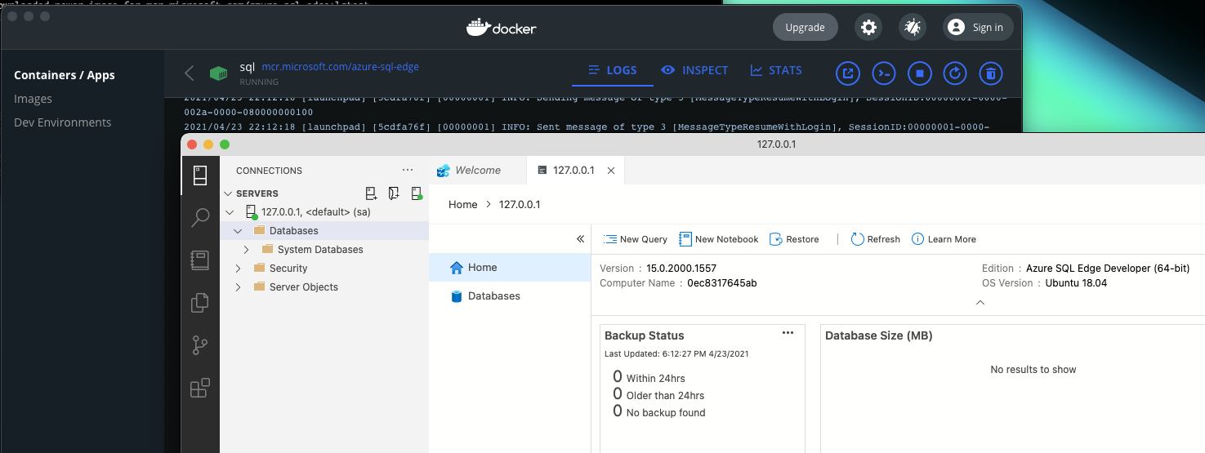Expand the System Databases folder
This screenshot has height=453, width=1205.
point(246,250)
